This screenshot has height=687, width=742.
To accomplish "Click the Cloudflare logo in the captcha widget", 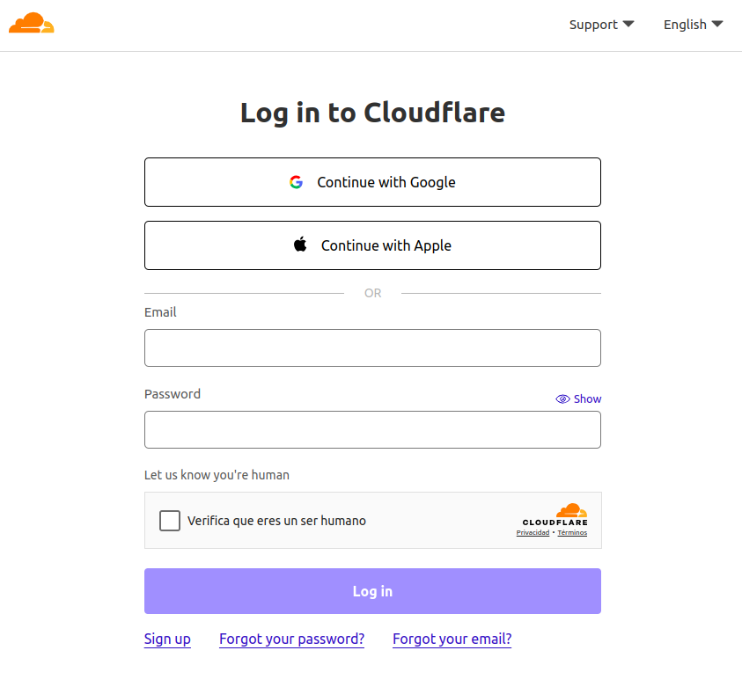I will click(x=571, y=513).
